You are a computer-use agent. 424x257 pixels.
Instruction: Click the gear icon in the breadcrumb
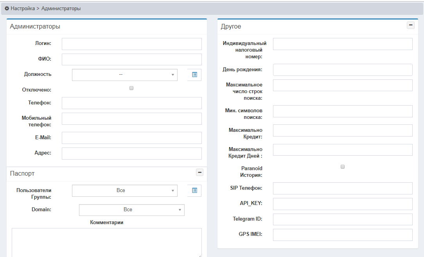(x=7, y=8)
